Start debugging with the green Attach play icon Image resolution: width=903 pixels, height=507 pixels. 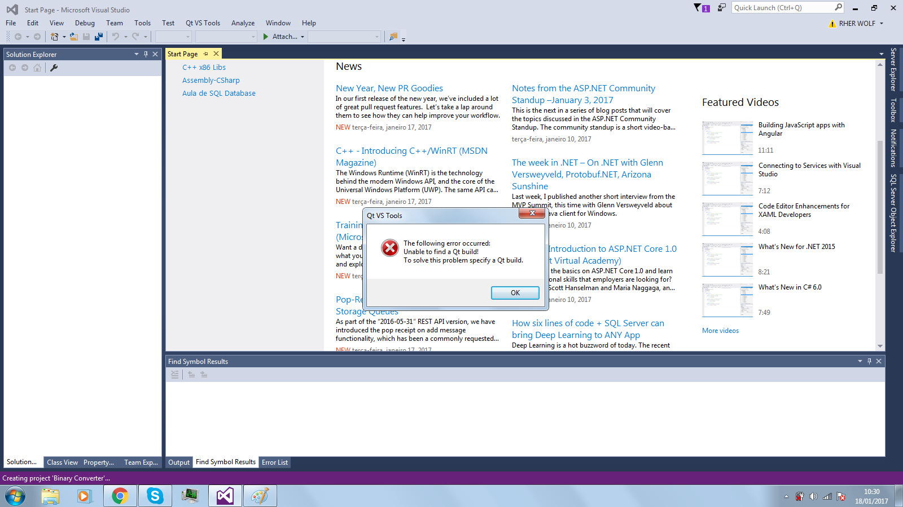[x=266, y=37]
